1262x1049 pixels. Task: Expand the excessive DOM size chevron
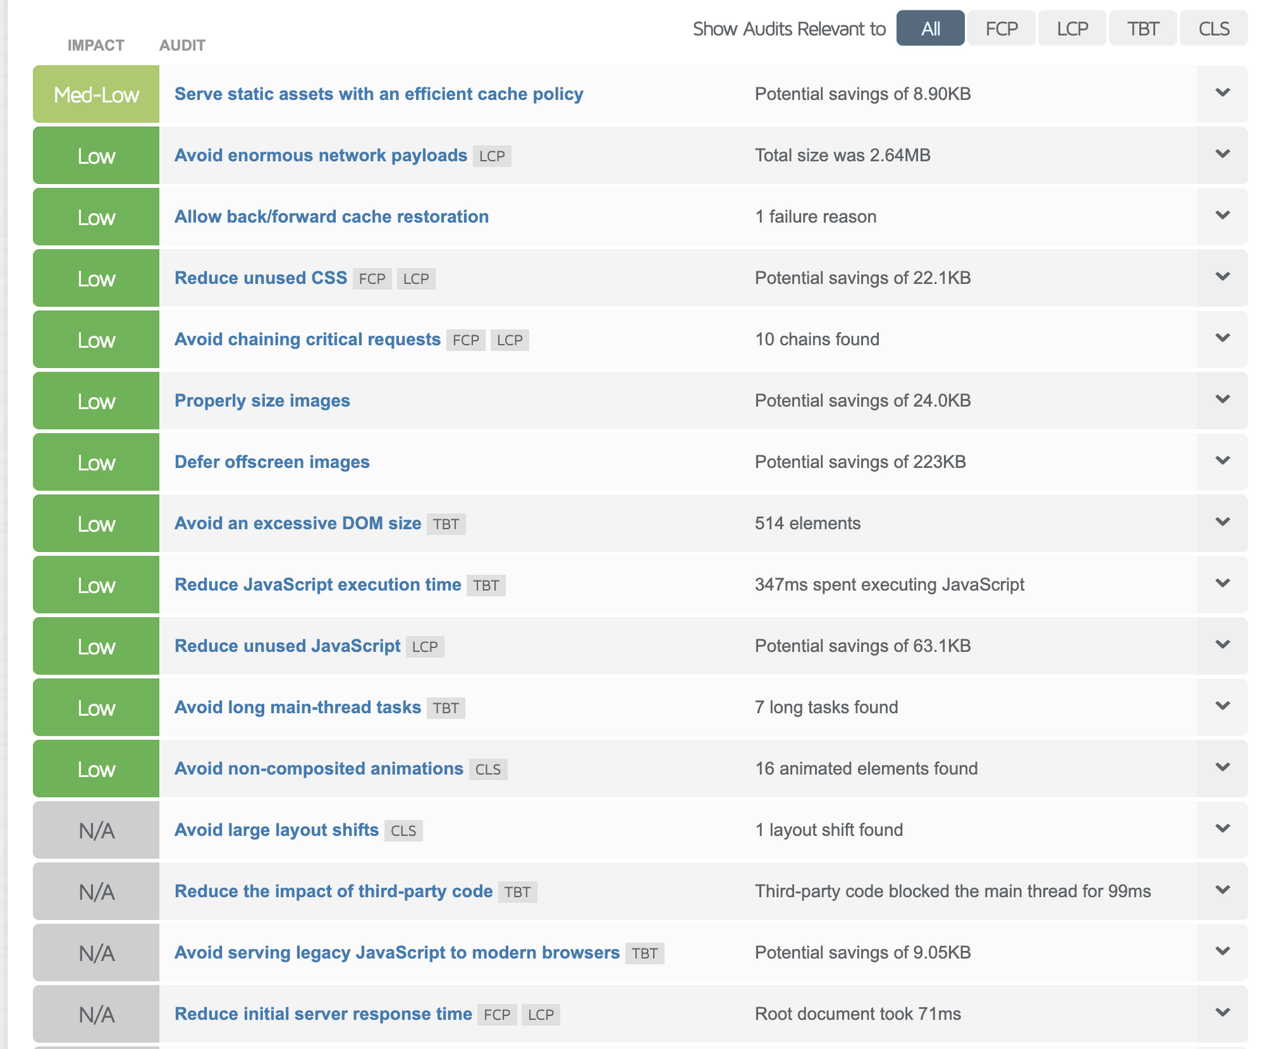click(1222, 523)
